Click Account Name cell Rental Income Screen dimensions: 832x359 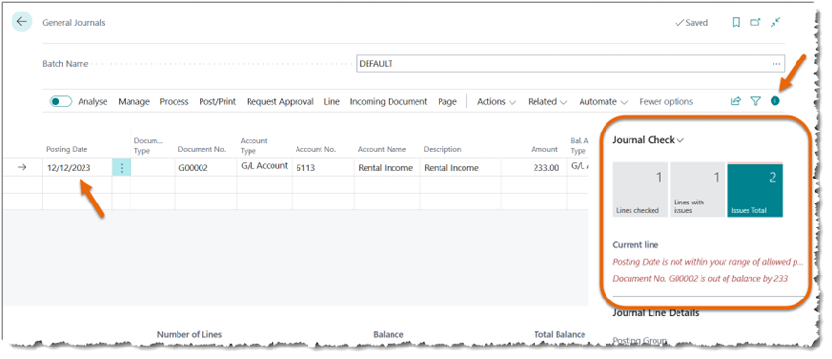click(x=387, y=168)
